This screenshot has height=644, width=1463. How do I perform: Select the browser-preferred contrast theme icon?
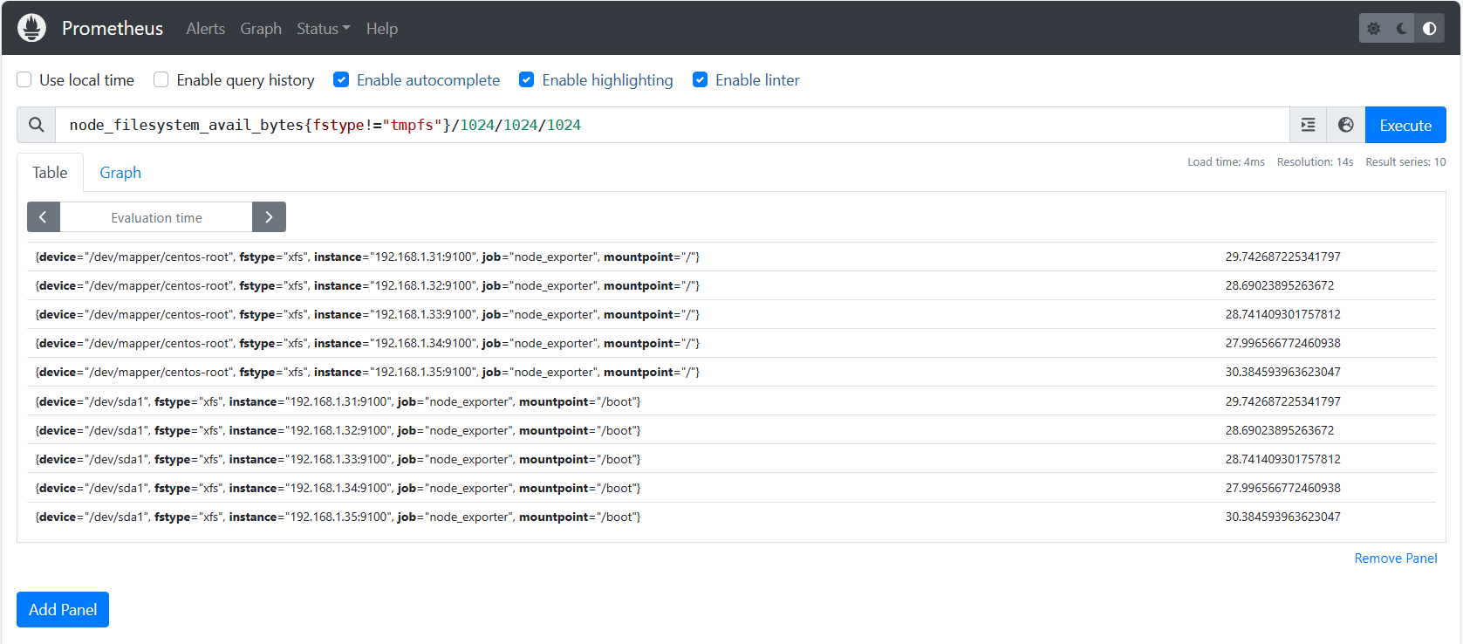tap(1430, 29)
